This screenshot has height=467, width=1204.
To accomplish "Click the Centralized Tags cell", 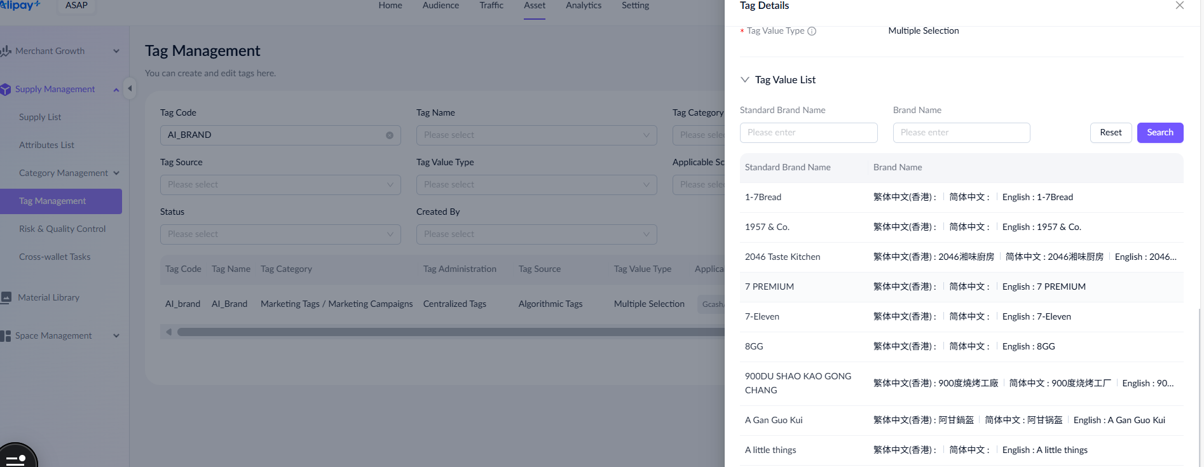I will 455,304.
